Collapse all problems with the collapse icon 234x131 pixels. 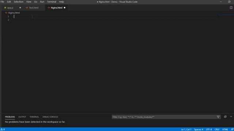click(225, 117)
